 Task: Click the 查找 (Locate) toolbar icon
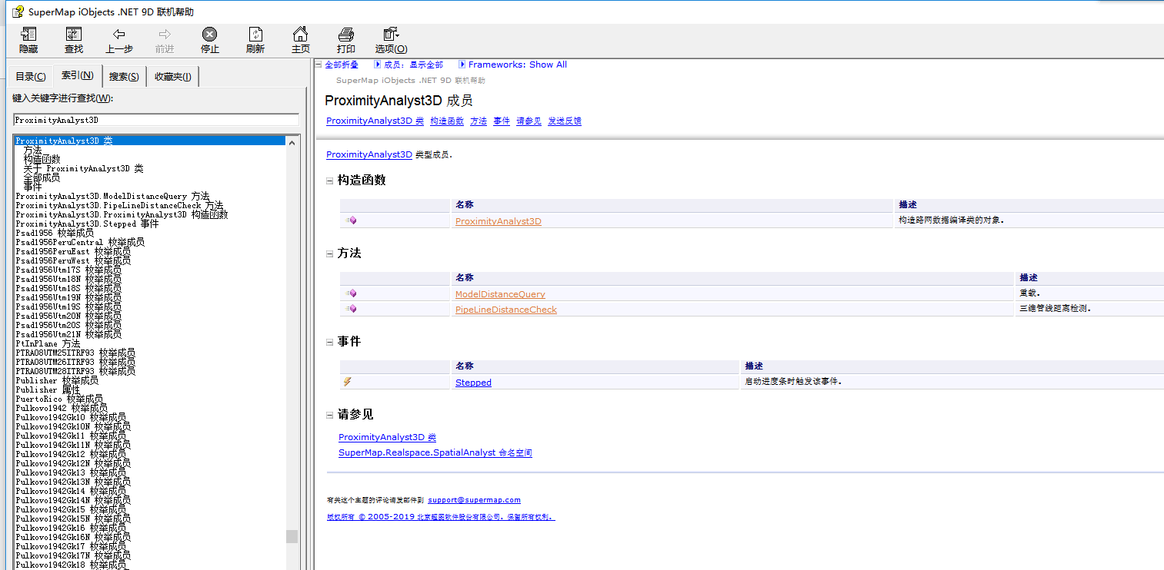point(74,35)
